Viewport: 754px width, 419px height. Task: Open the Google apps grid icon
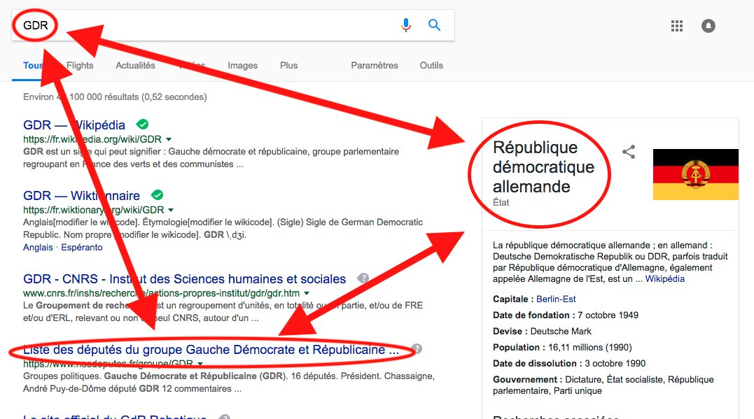pyautogui.click(x=676, y=25)
